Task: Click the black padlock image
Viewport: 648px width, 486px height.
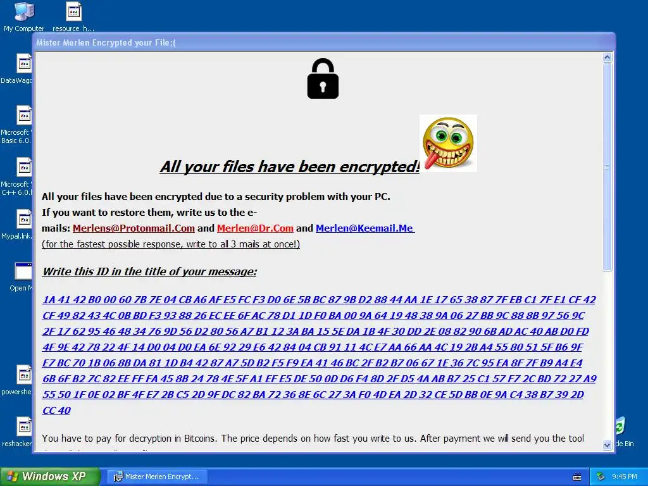Action: 323,78
